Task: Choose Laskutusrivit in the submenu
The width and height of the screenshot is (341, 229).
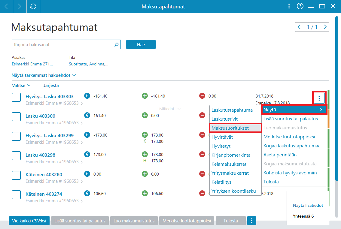Action: [224, 119]
